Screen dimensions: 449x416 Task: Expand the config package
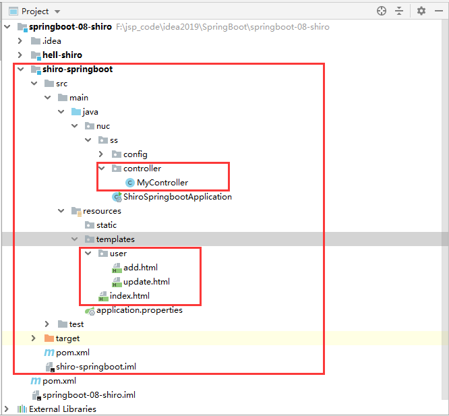coord(101,154)
